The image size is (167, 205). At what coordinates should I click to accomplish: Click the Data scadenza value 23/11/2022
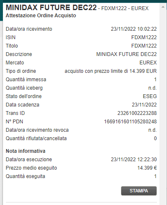tap(144, 105)
